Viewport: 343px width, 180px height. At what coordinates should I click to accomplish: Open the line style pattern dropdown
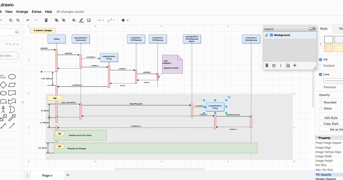pos(333,81)
